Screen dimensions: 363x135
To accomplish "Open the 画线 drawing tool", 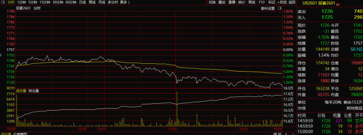I will tap(251, 2).
